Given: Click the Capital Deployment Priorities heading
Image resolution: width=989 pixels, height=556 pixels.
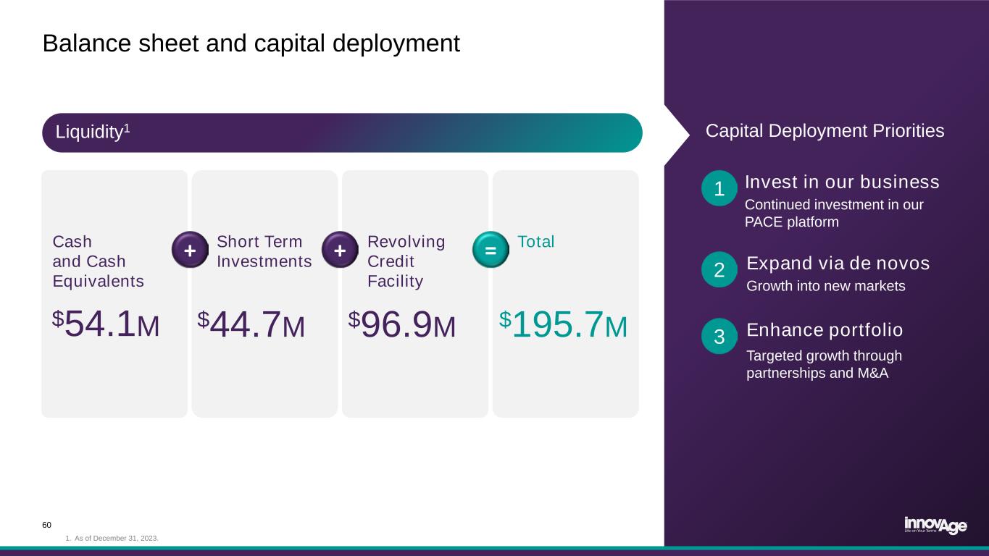Looking at the screenshot, I should [825, 130].
